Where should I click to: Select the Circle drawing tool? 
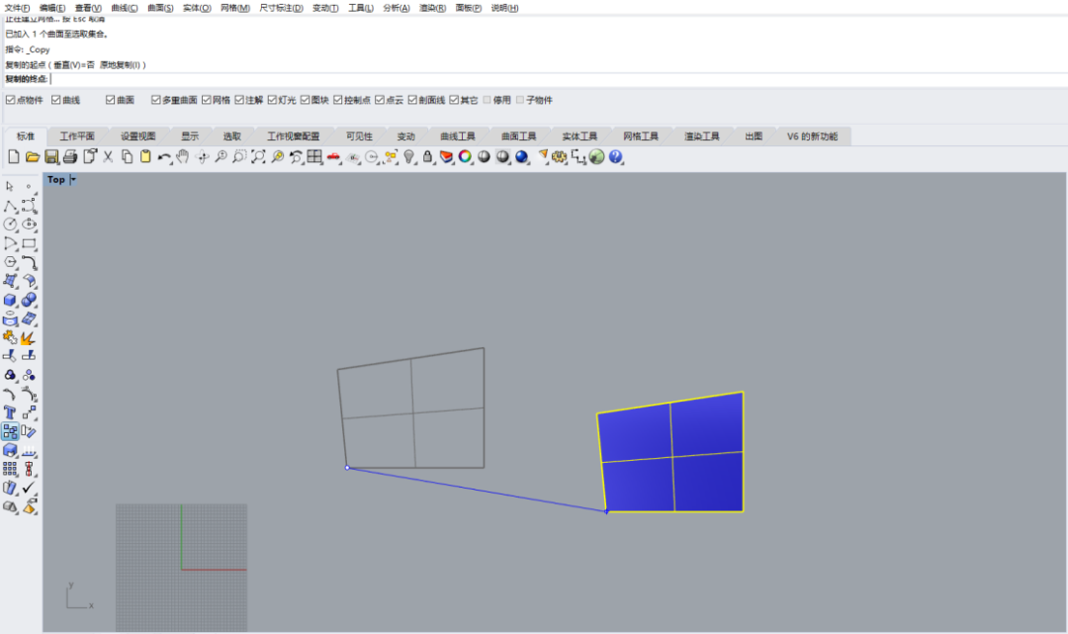(x=10, y=225)
